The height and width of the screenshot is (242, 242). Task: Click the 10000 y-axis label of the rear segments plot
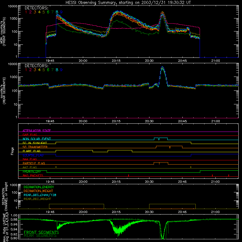click(13, 64)
